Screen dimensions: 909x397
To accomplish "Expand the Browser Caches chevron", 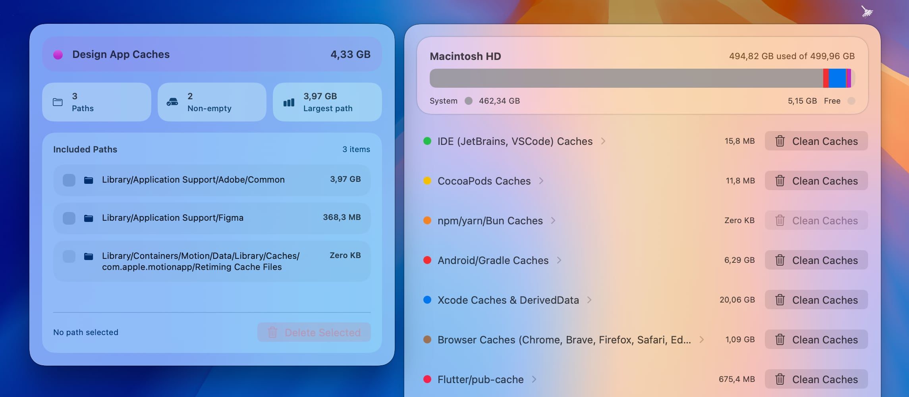I will pos(702,339).
